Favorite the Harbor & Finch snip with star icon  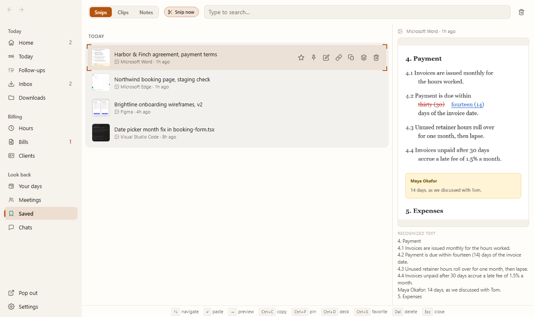[x=301, y=58]
